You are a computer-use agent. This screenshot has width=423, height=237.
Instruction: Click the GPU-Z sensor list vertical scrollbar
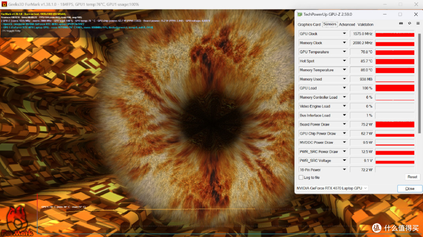point(419,83)
